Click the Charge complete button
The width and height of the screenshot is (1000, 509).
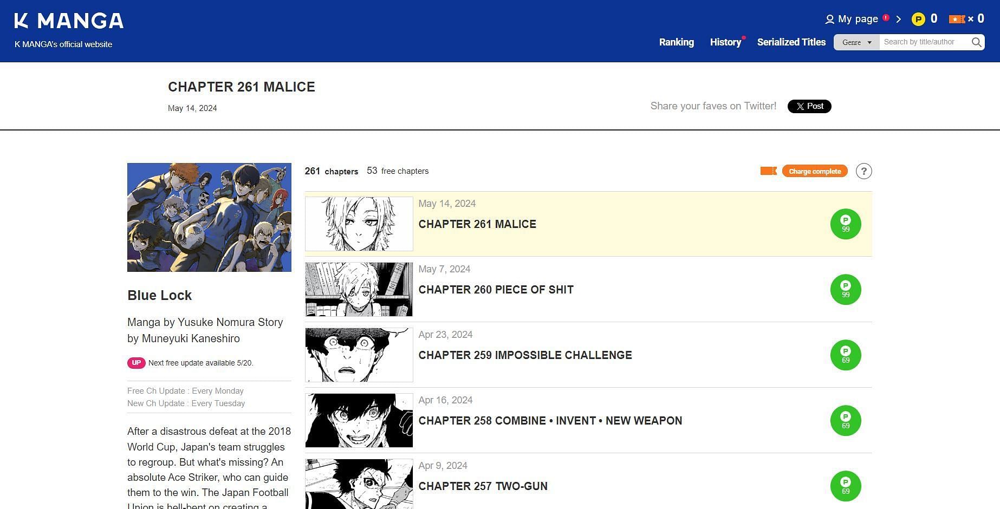coord(815,171)
